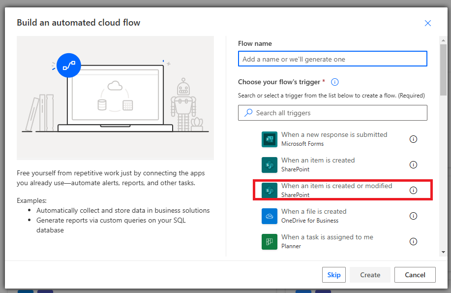Click the Microsoft Forms trigger icon
The width and height of the screenshot is (451, 293).
coord(269,139)
